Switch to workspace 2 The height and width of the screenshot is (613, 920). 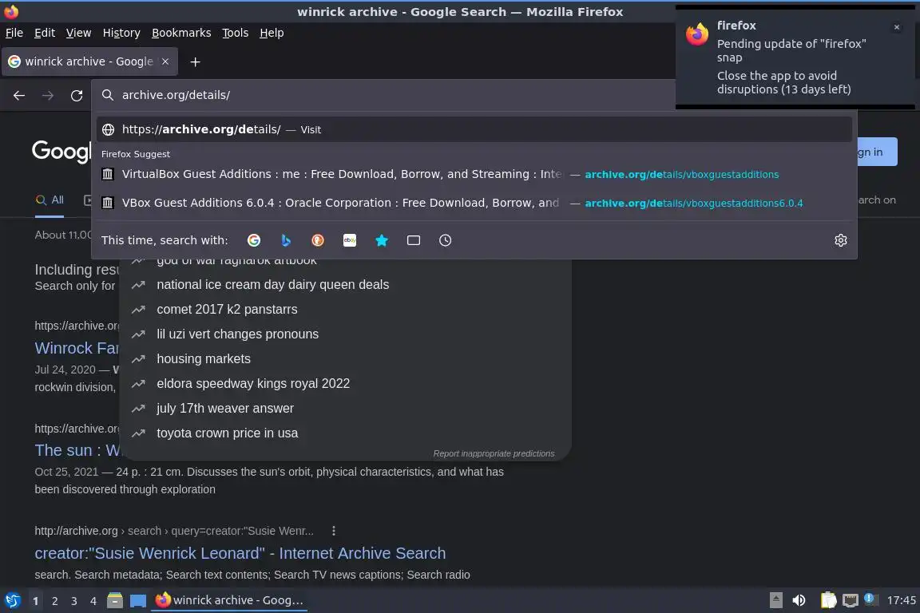click(55, 601)
